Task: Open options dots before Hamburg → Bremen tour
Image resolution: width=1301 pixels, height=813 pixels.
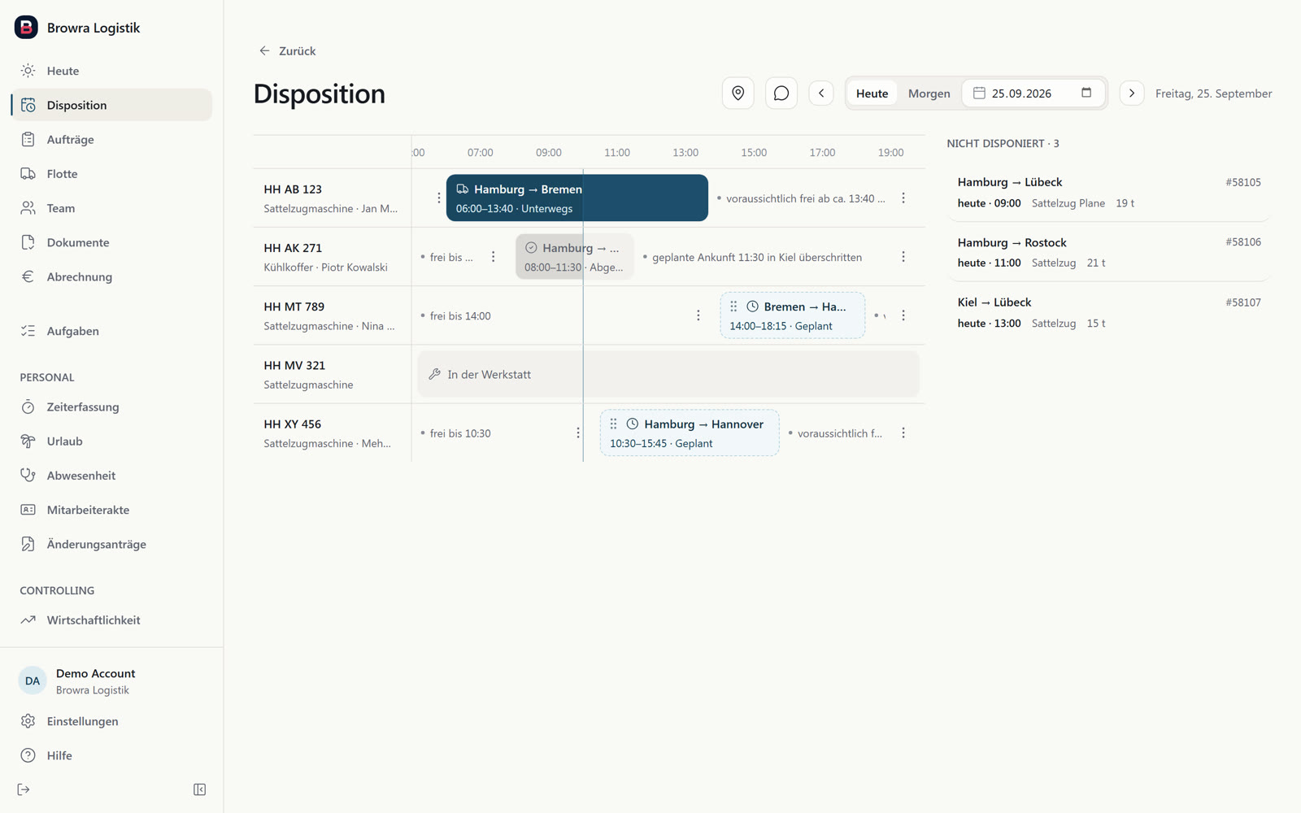Action: tap(438, 198)
